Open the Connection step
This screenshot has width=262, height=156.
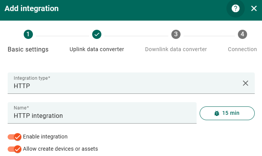[242, 49]
